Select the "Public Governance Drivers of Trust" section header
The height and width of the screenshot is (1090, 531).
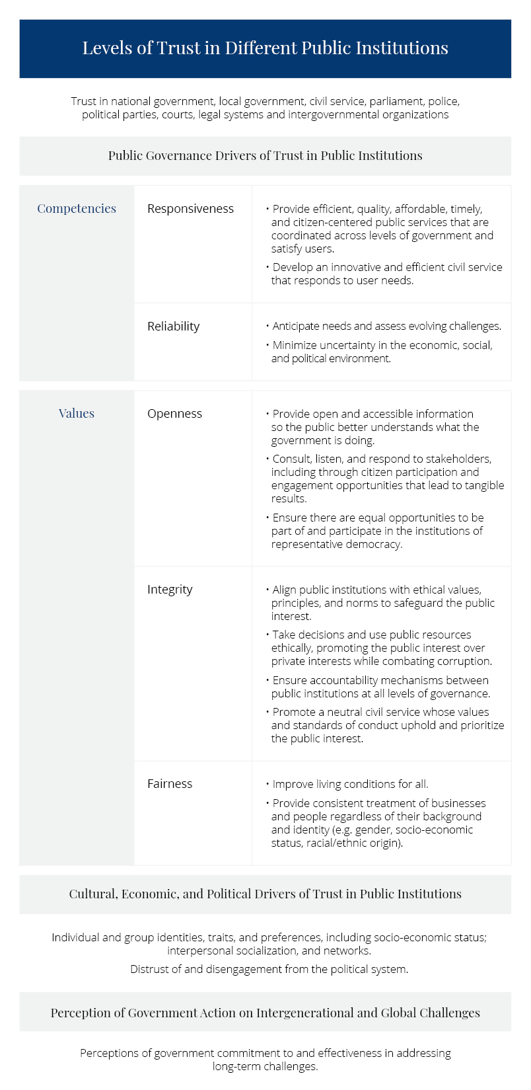point(265,156)
